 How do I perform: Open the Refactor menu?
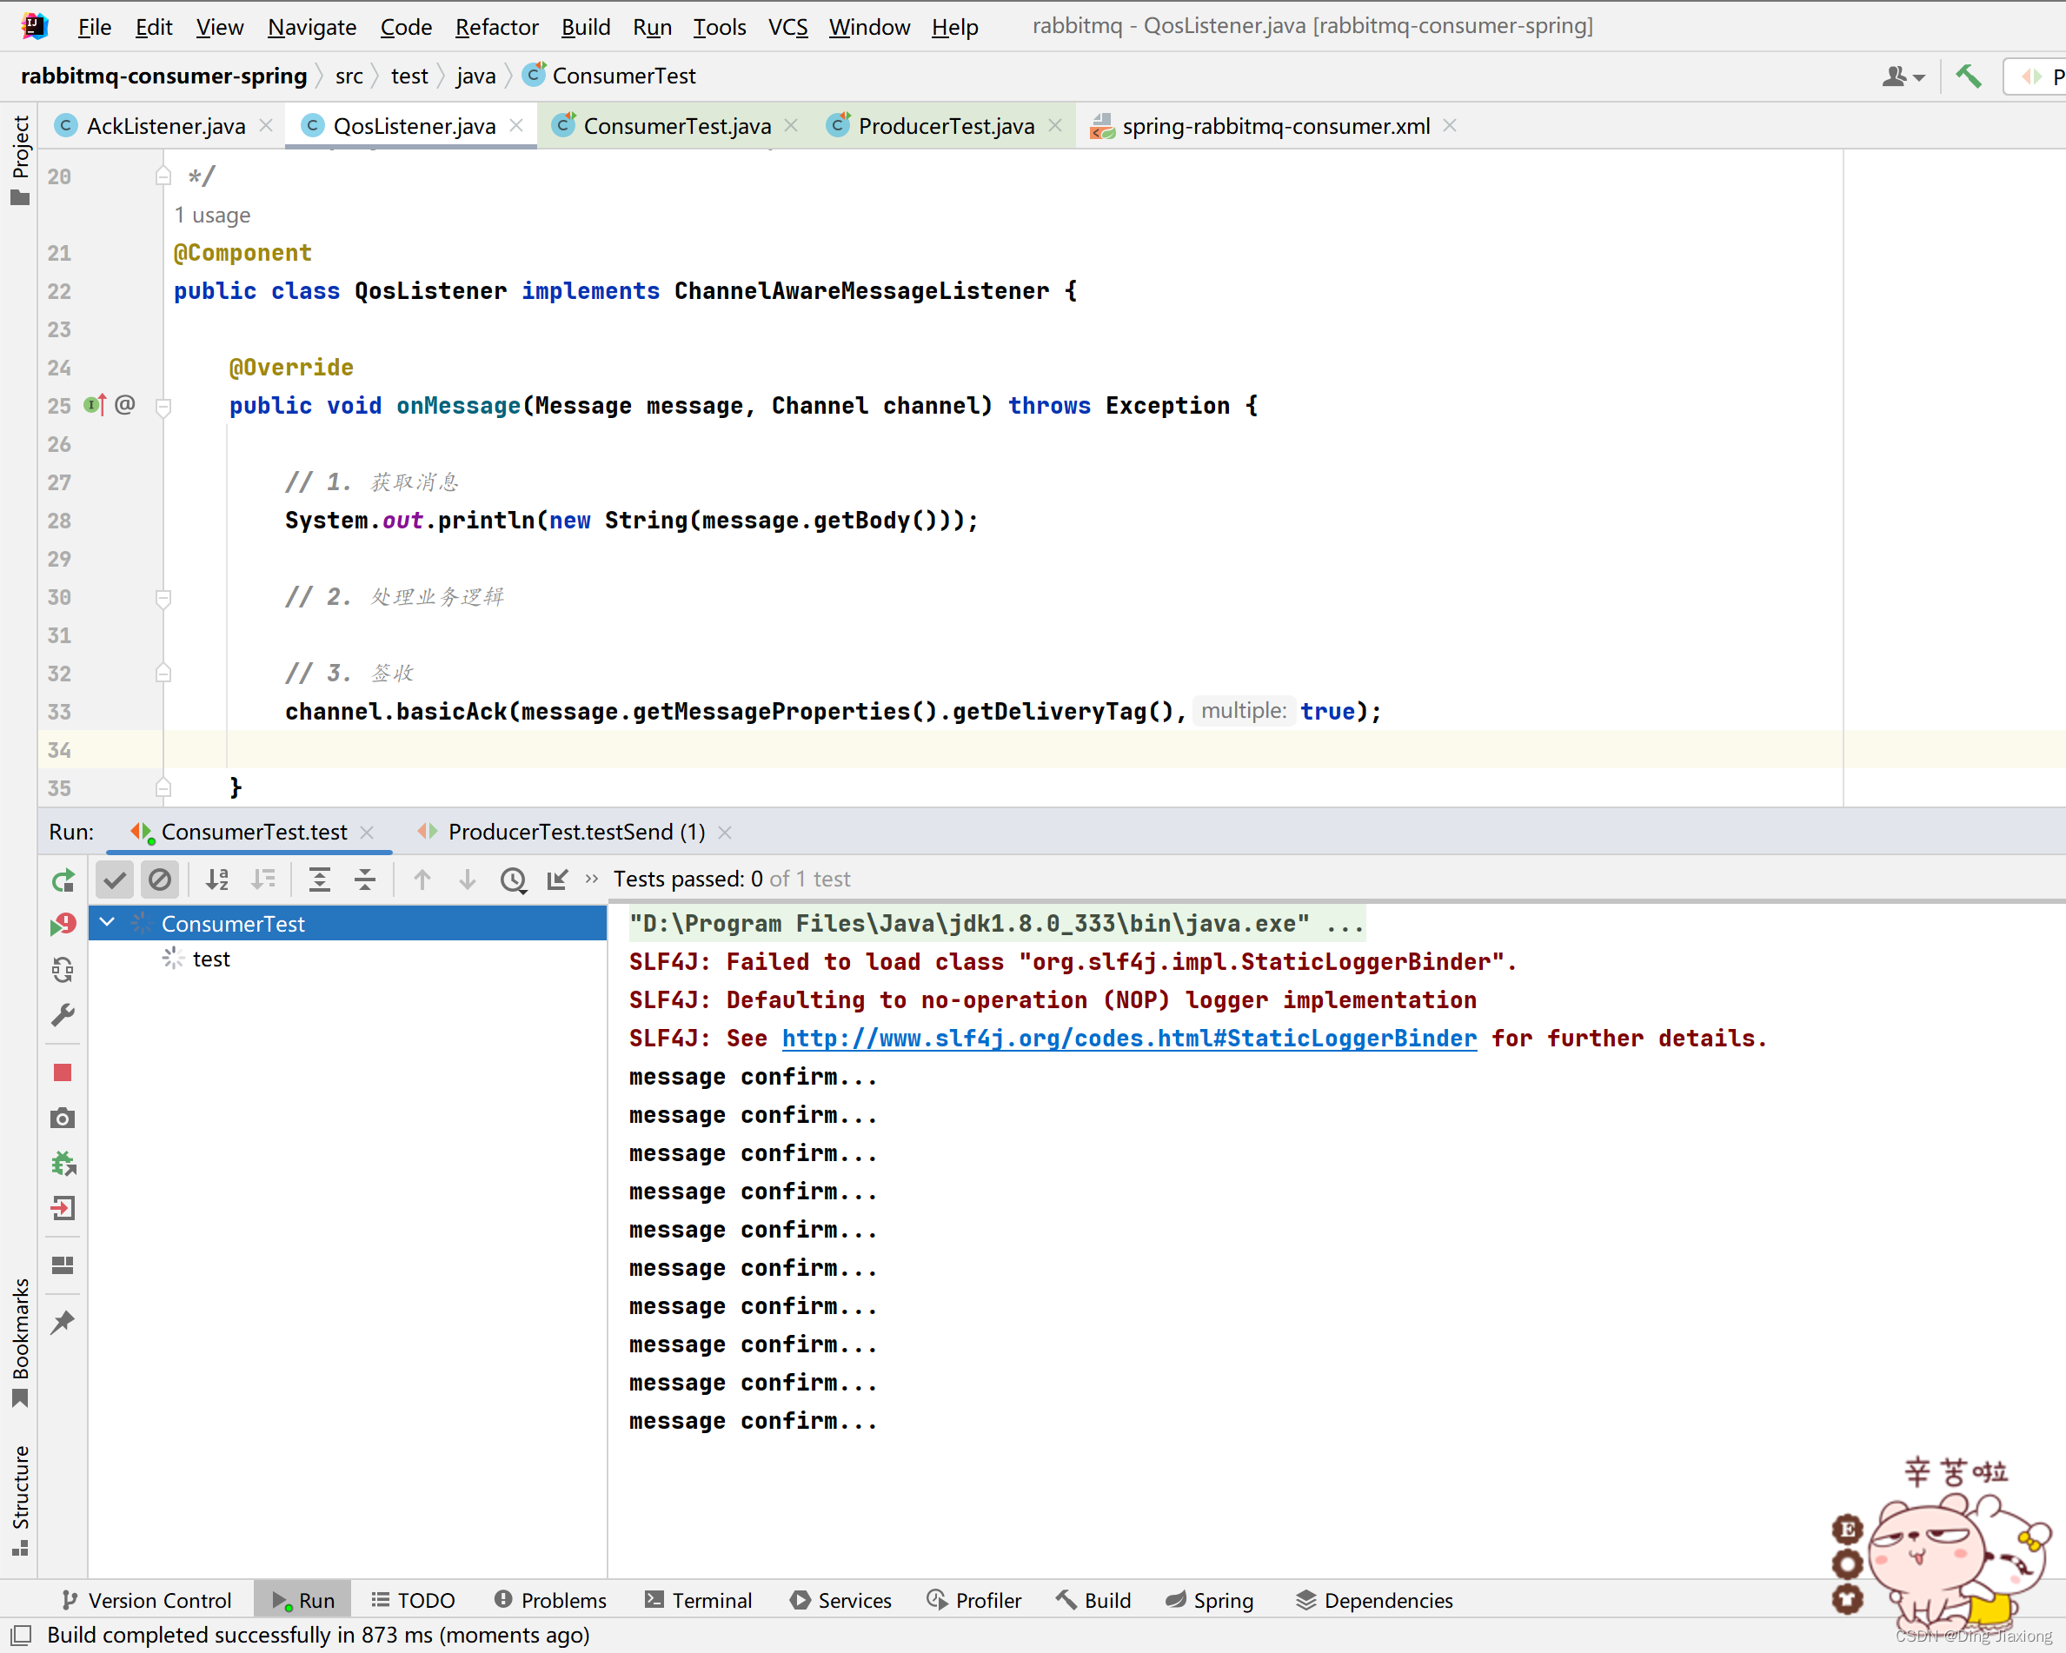click(496, 27)
